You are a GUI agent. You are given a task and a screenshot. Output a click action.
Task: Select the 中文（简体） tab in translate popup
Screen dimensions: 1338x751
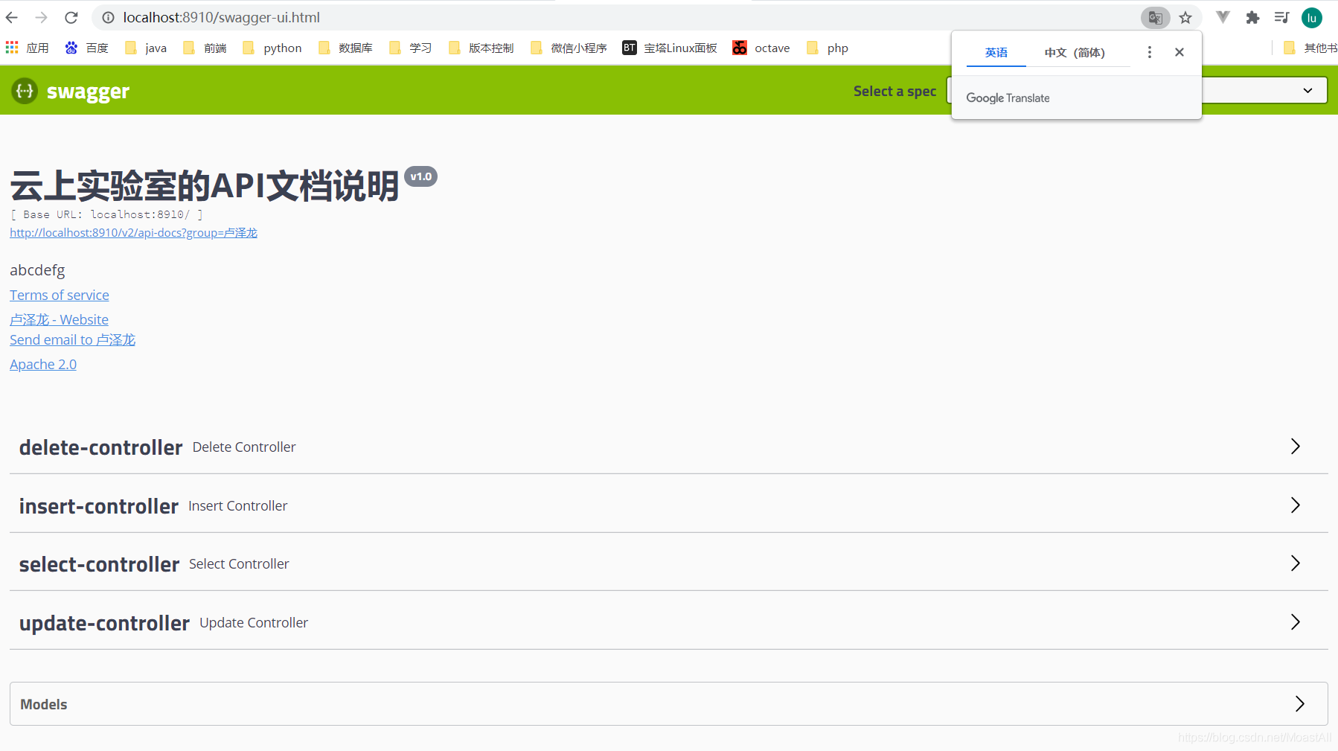pos(1075,52)
